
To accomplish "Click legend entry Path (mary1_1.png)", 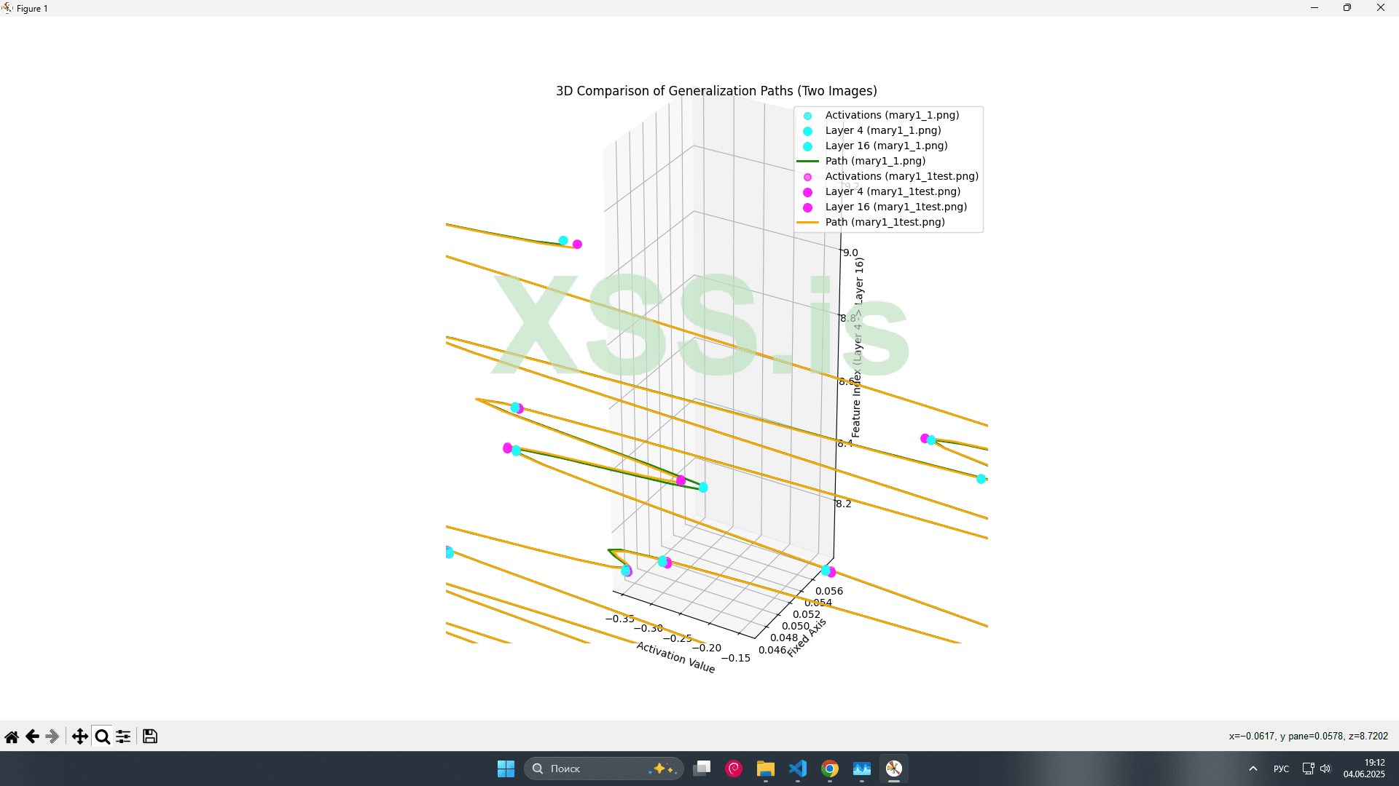I will coord(875,161).
